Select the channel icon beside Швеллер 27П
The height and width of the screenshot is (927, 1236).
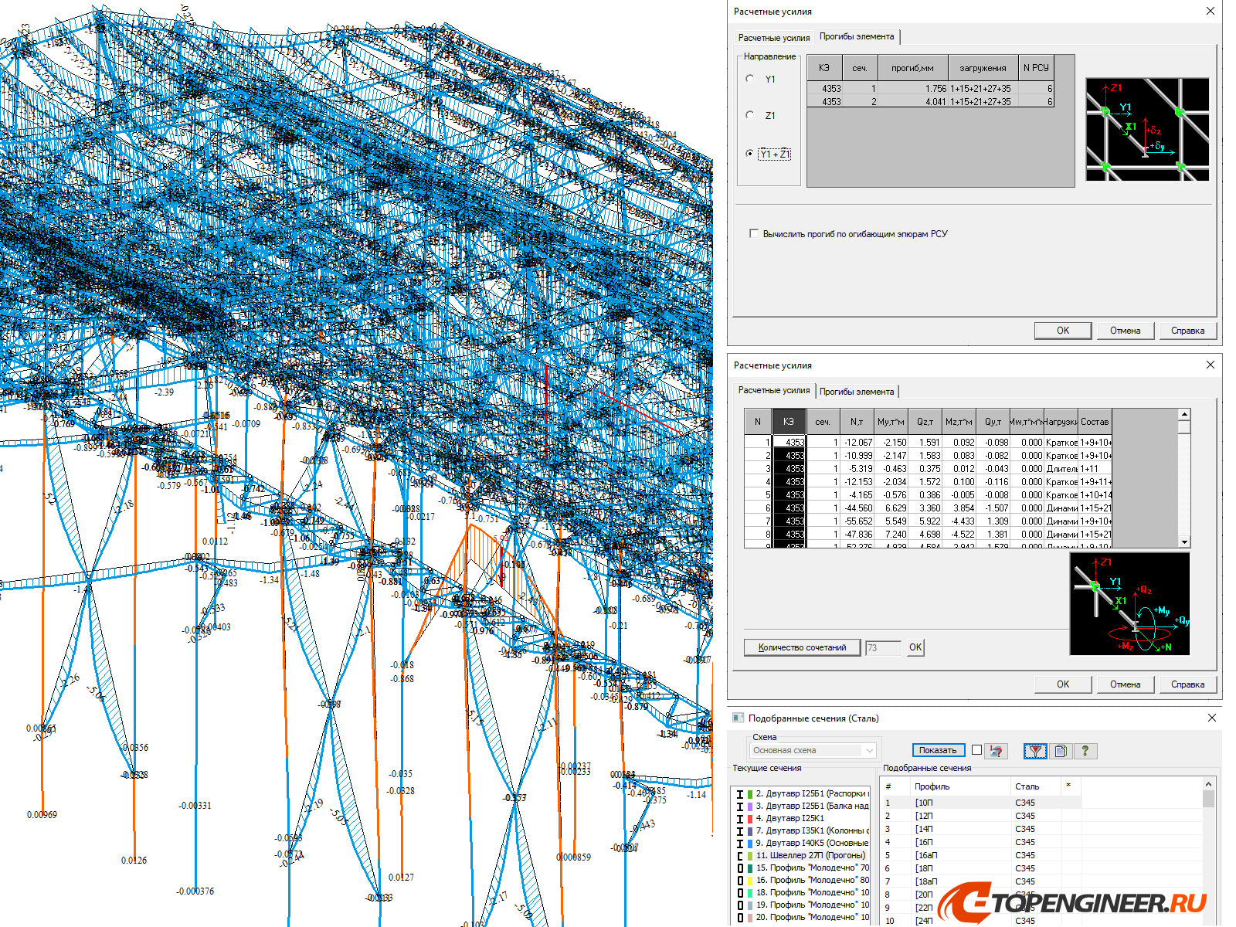740,855
